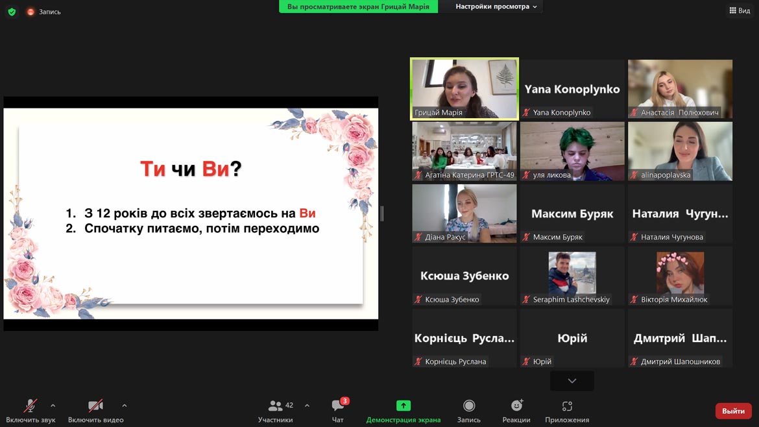
Task: Open the Приложения apps panel
Action: [567, 411]
